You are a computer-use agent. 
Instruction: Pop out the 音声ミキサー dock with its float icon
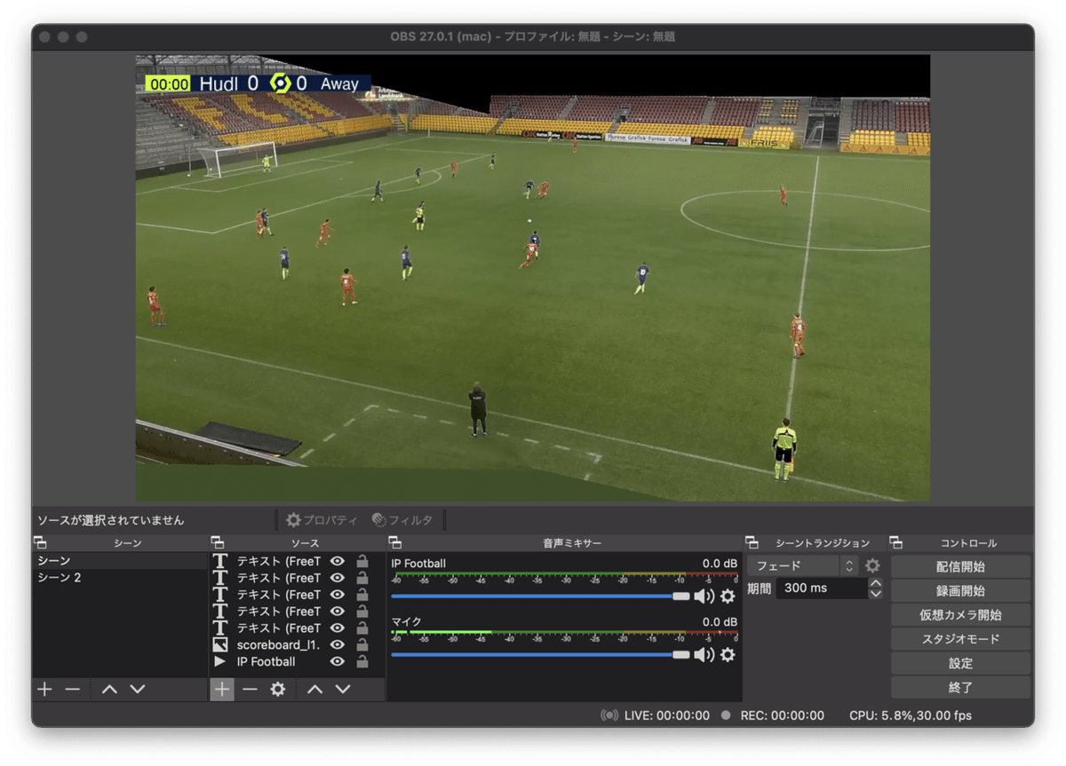[395, 543]
